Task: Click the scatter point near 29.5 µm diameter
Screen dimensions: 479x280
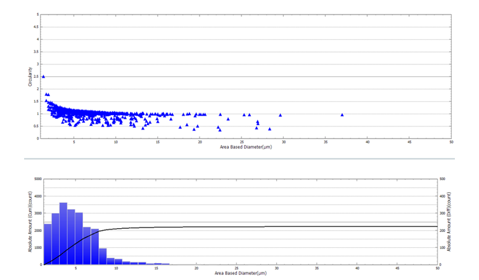Action: pyautogui.click(x=280, y=115)
